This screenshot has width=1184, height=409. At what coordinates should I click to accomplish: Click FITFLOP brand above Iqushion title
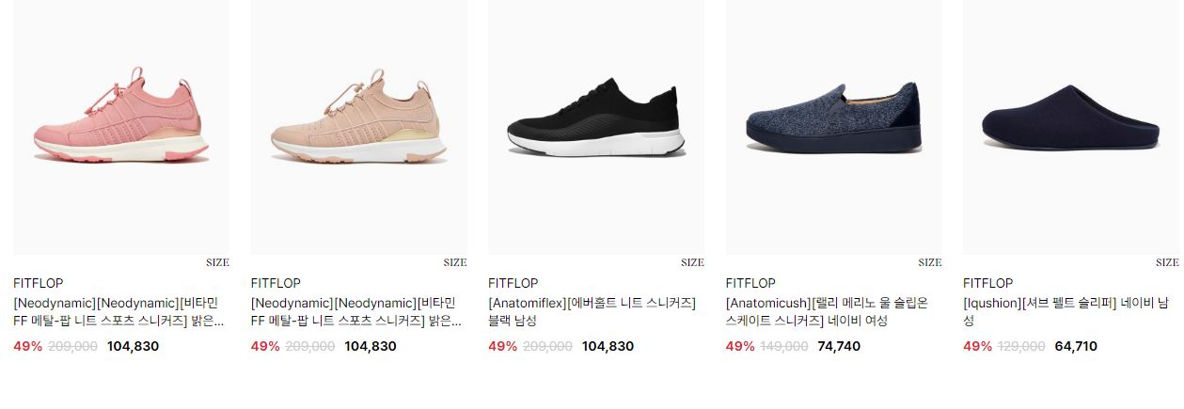pyautogui.click(x=988, y=283)
